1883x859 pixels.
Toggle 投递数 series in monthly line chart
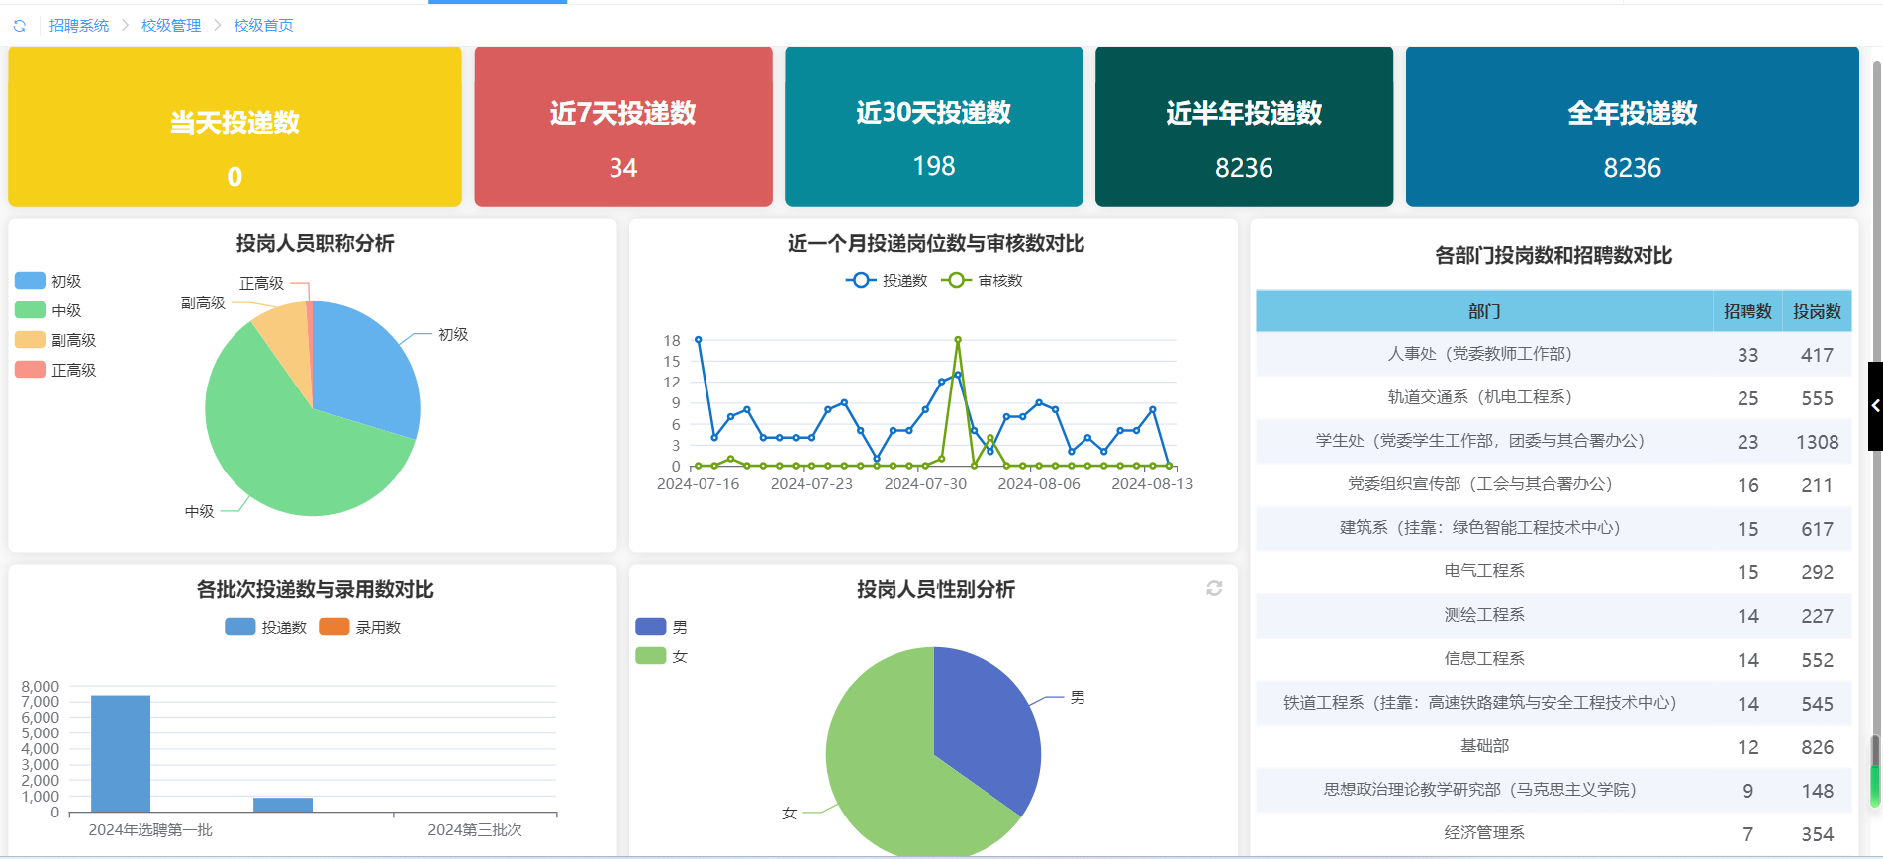(887, 281)
